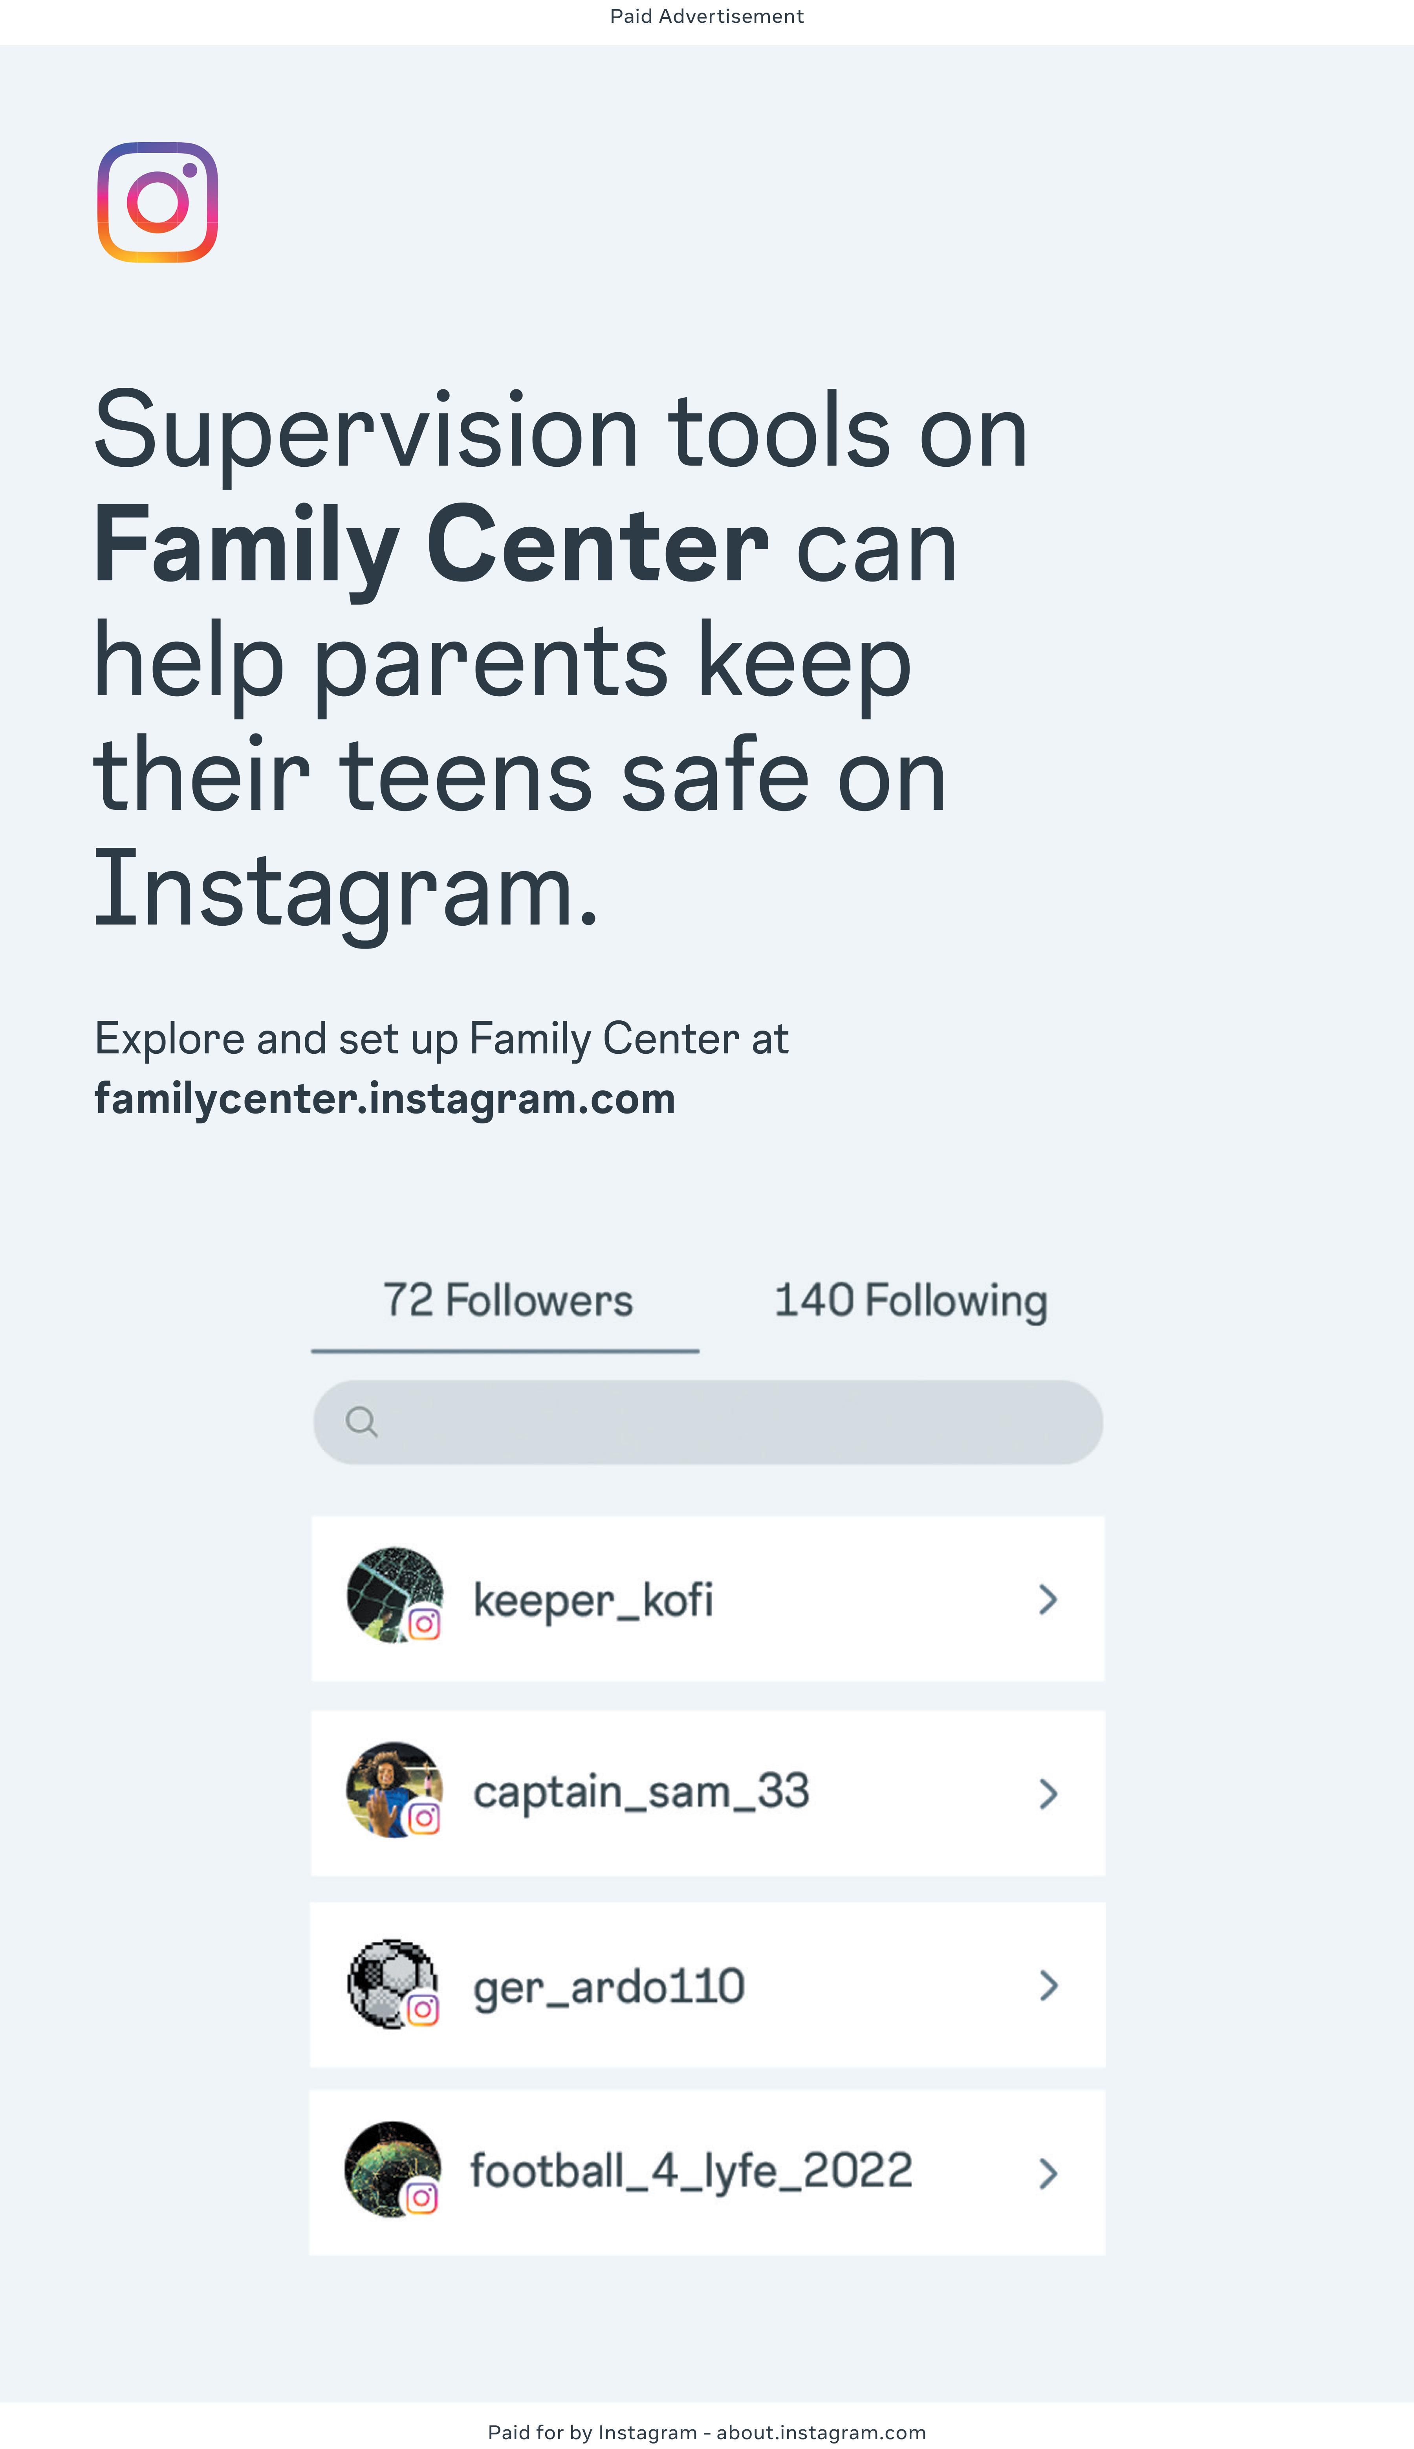Screen dimensions: 1414x2449
Task: Expand keeper_kofi row chevron
Action: [1048, 1599]
